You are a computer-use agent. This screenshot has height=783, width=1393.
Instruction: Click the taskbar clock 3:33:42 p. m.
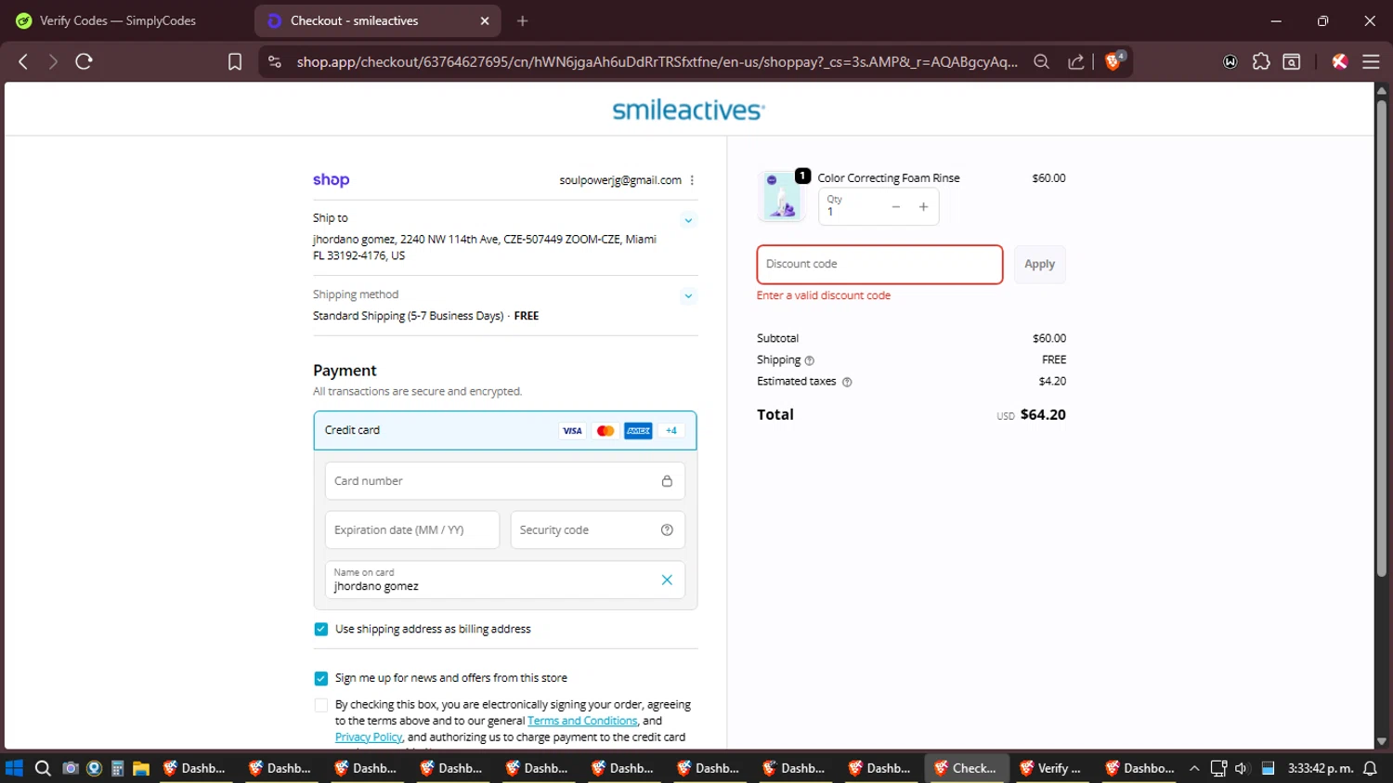point(1320,768)
